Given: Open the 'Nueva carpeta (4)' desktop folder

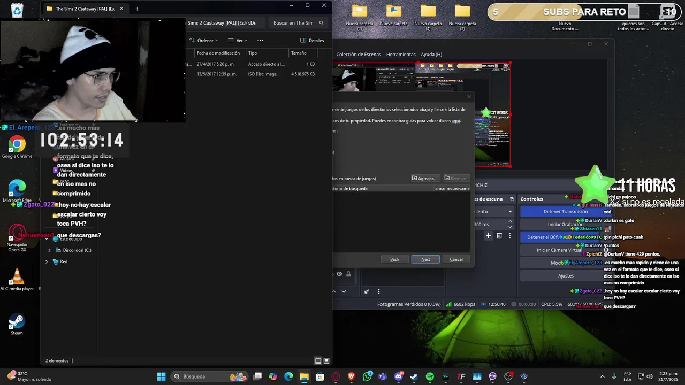Looking at the screenshot, I should point(428,18).
